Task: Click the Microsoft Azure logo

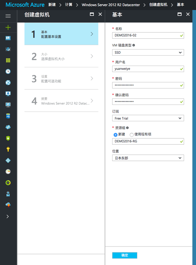Action: click(x=25, y=4)
